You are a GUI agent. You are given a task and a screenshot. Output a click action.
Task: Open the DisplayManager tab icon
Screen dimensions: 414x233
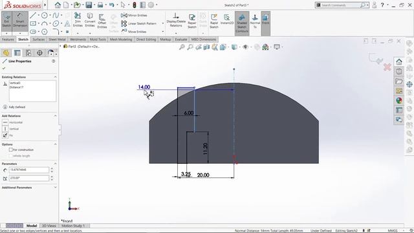(50, 53)
